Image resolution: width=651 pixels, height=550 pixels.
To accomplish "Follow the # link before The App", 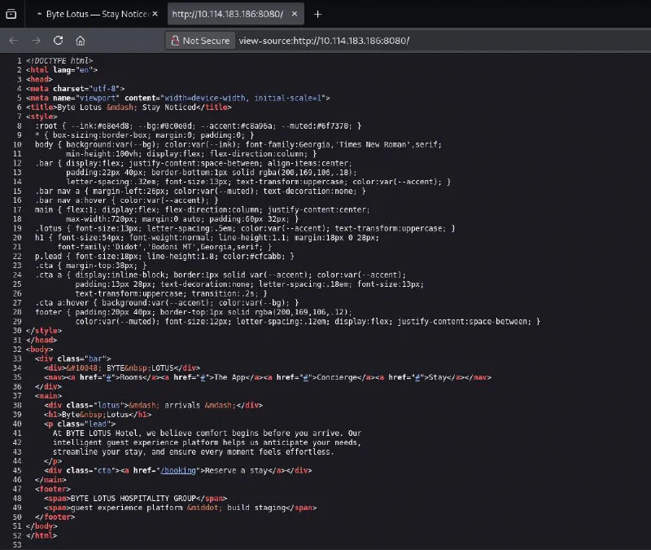I will tap(203, 377).
